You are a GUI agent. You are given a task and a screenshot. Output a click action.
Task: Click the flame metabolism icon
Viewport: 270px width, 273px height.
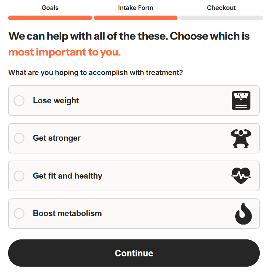point(243,214)
